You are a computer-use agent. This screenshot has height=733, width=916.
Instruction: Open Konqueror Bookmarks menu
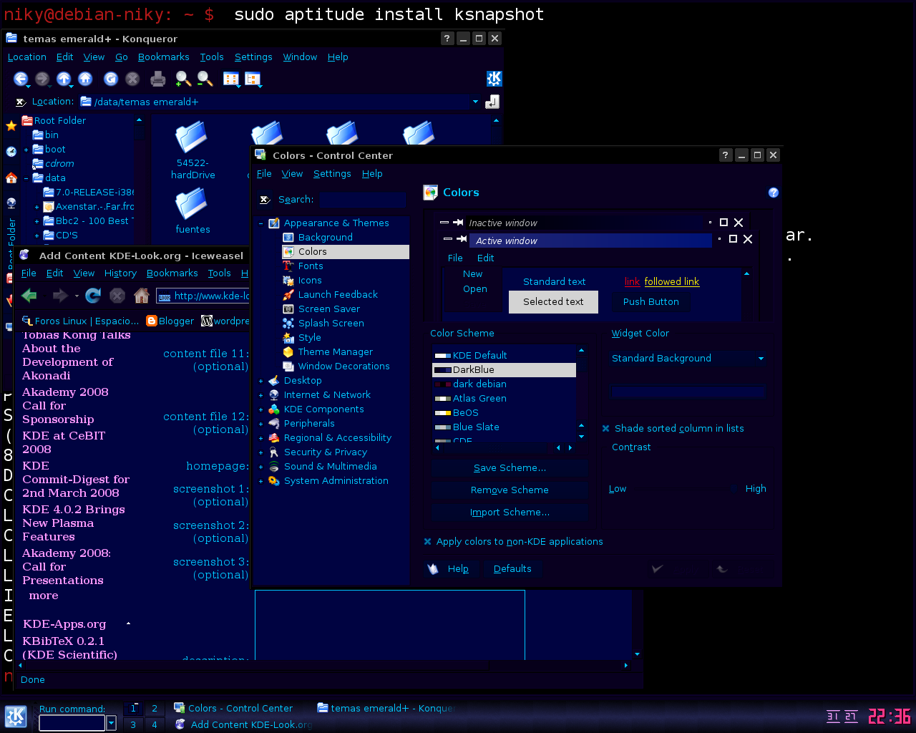(163, 57)
